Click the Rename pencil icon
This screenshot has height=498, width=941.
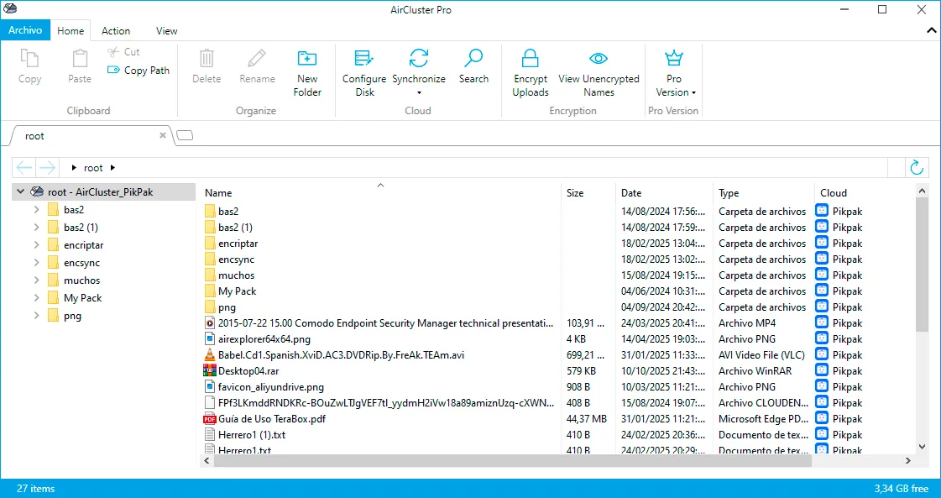click(257, 58)
